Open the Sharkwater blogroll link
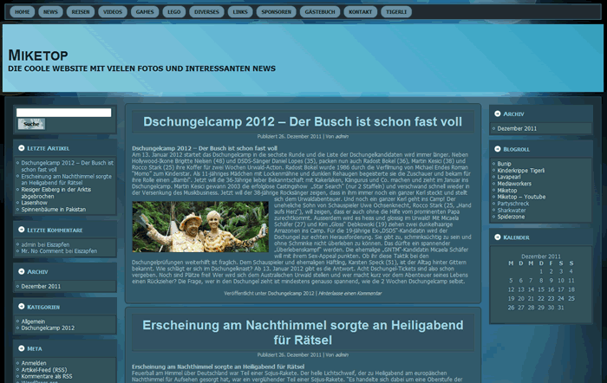 (x=512, y=210)
